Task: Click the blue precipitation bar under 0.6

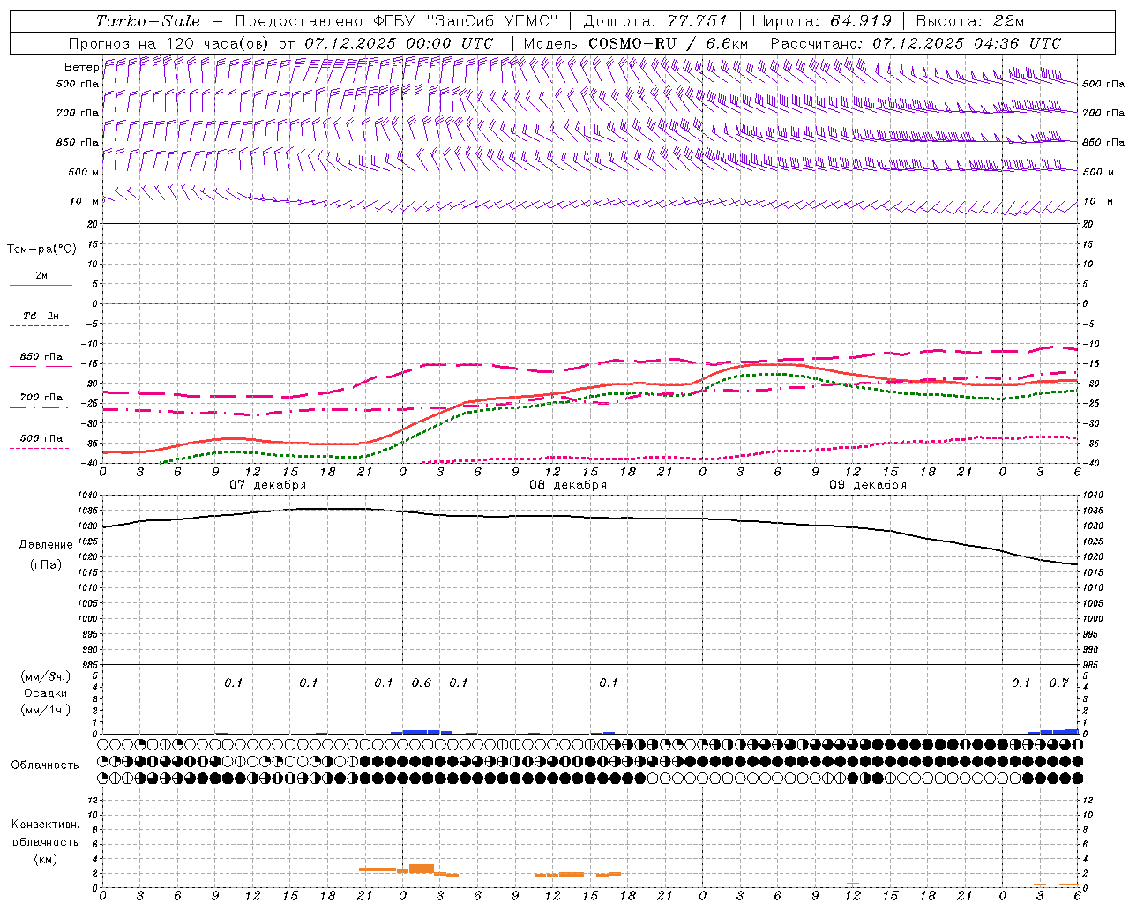Action: 422,731
